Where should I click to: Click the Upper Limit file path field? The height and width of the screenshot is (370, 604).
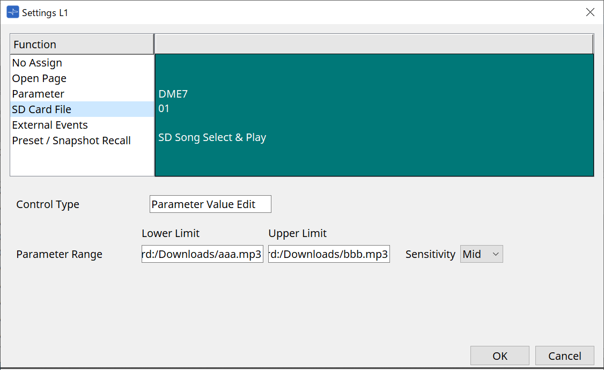(x=329, y=254)
